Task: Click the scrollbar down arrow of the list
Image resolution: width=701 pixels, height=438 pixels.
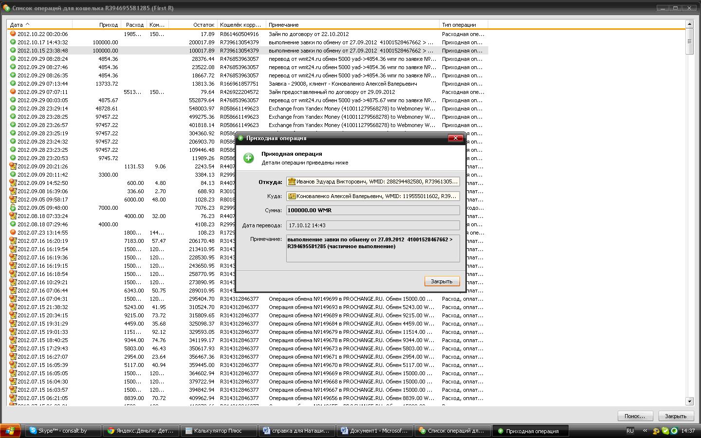Action: tap(689, 401)
